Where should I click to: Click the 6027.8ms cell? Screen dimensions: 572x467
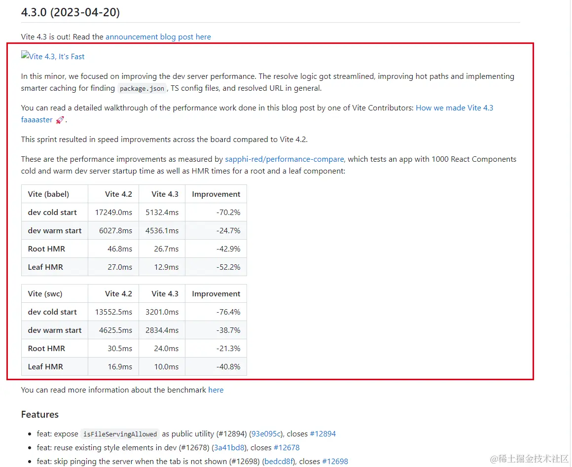(113, 231)
